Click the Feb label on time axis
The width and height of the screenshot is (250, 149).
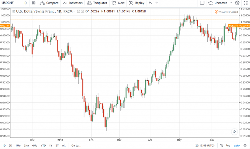click(91, 140)
